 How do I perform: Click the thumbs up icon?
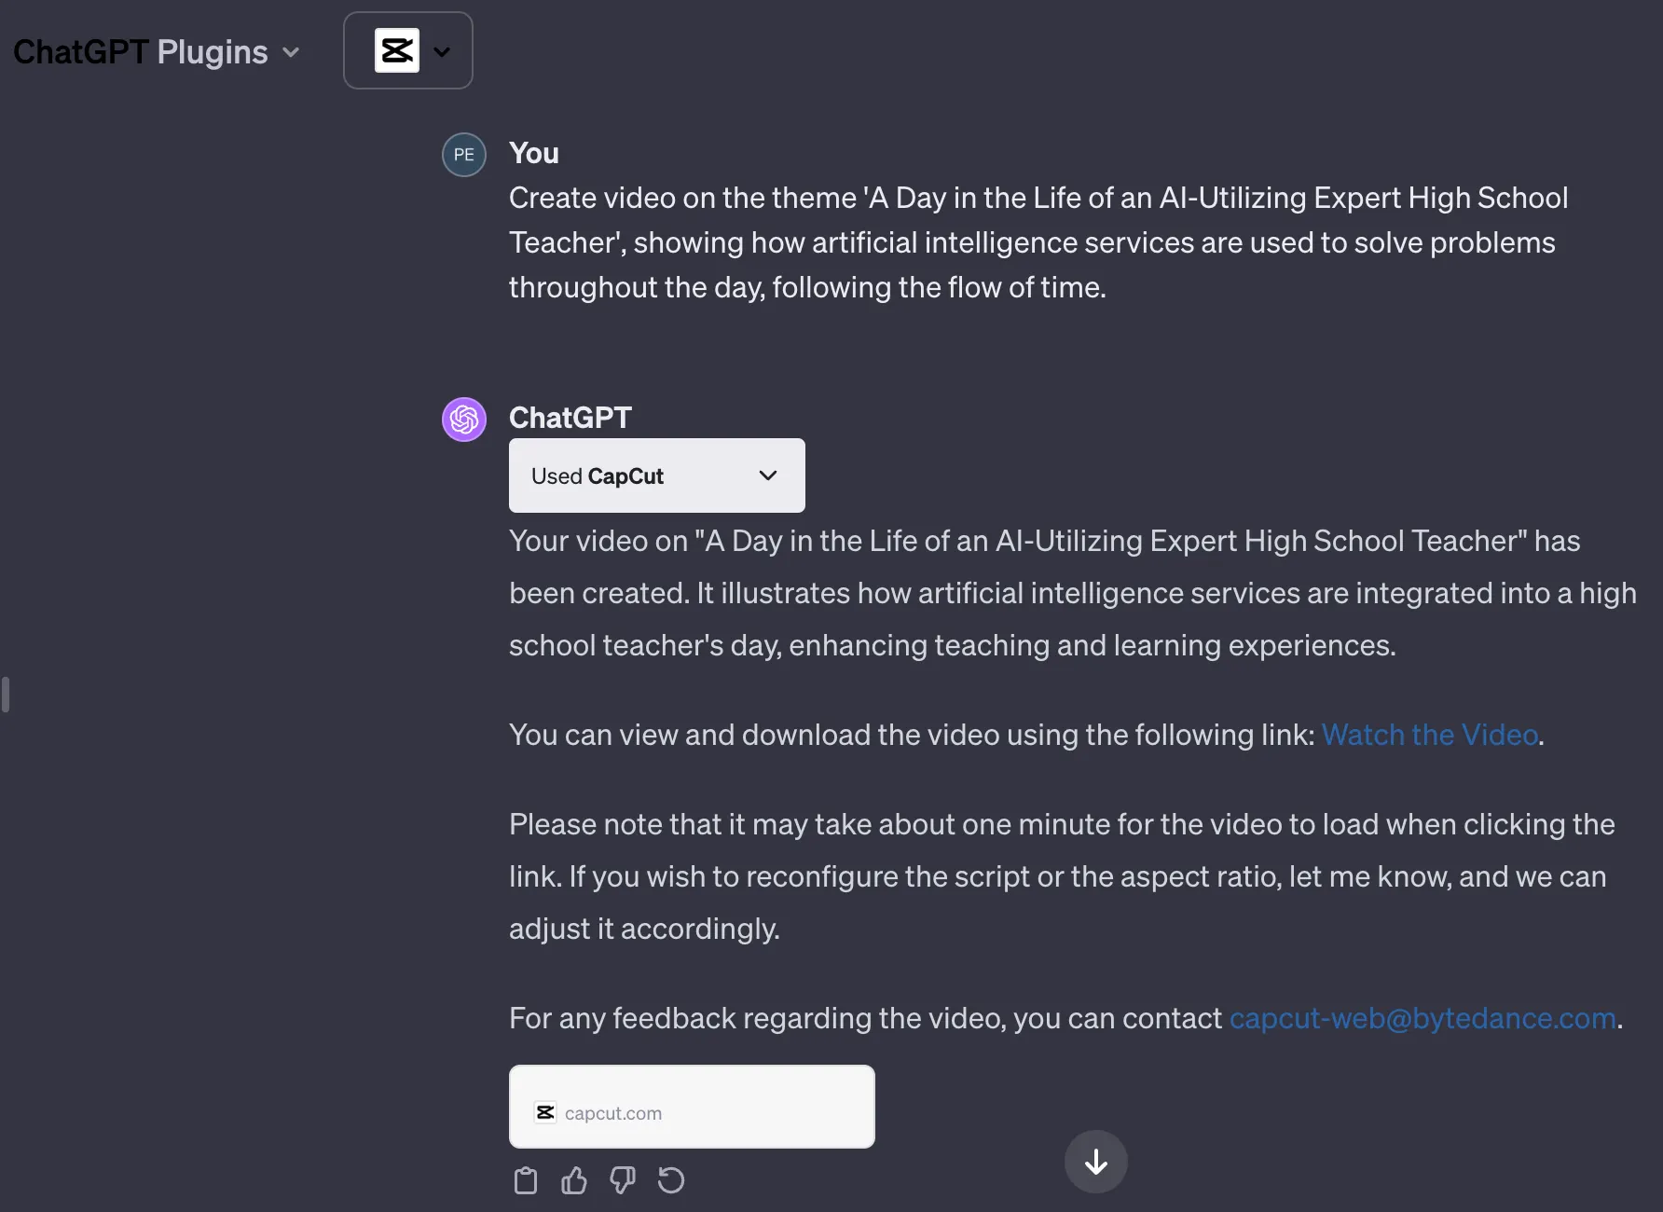[x=574, y=1180]
